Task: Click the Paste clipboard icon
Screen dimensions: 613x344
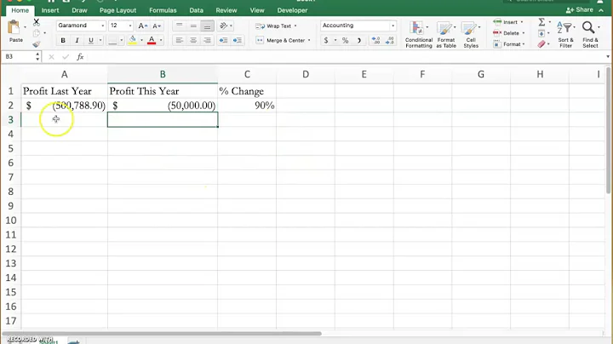Action: pos(14,27)
